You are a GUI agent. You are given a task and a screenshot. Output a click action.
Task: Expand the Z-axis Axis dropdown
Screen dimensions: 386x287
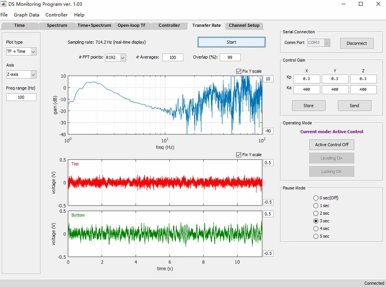tap(21, 75)
